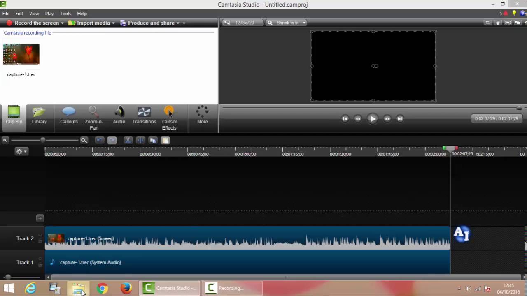This screenshot has height=296, width=527.
Task: Open the Zoom-n-Pan tool
Action: click(94, 118)
